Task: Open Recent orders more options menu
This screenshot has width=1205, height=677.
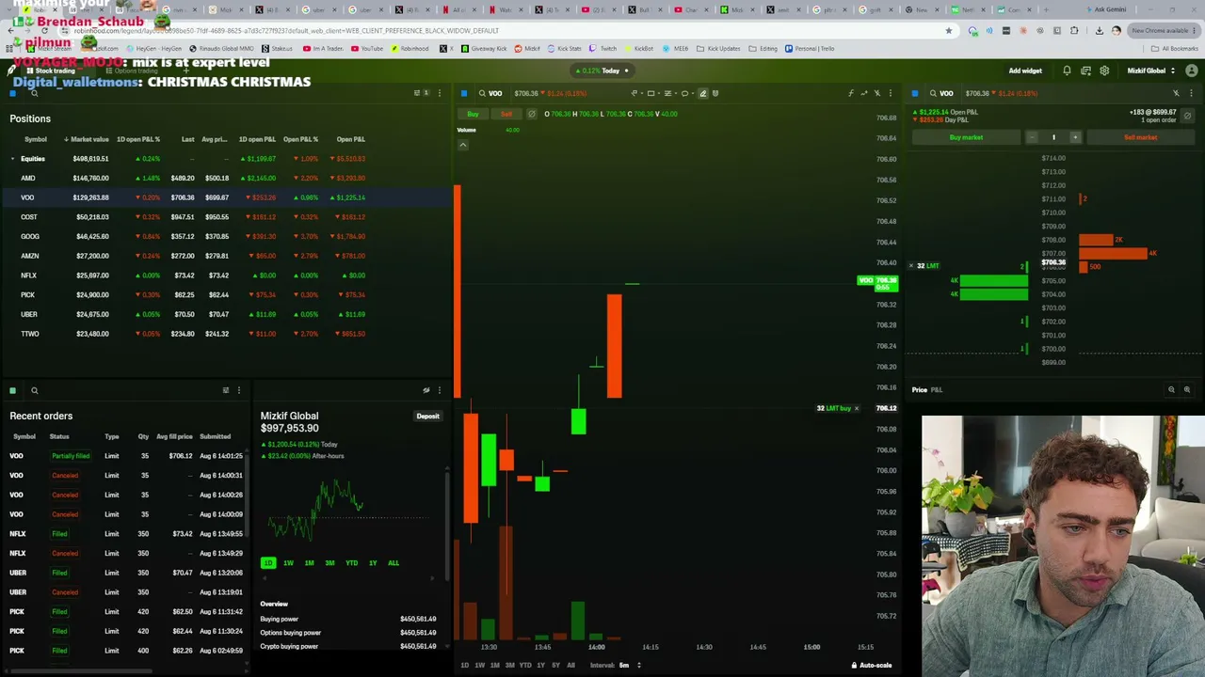Action: pos(238,390)
